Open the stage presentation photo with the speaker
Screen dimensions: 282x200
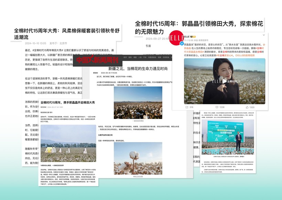click(228, 137)
